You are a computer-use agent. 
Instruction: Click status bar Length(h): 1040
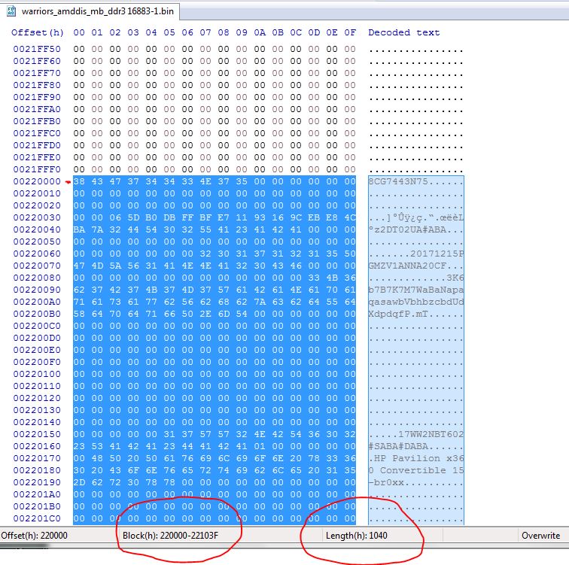[x=356, y=536]
